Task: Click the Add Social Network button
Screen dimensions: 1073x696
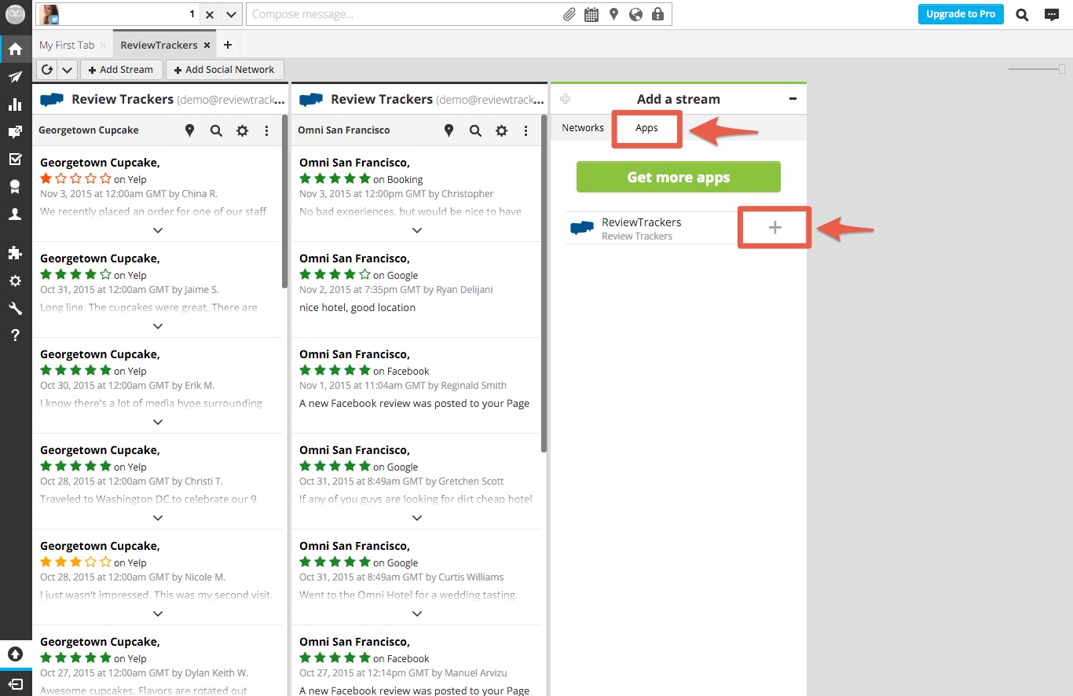Action: tap(225, 69)
